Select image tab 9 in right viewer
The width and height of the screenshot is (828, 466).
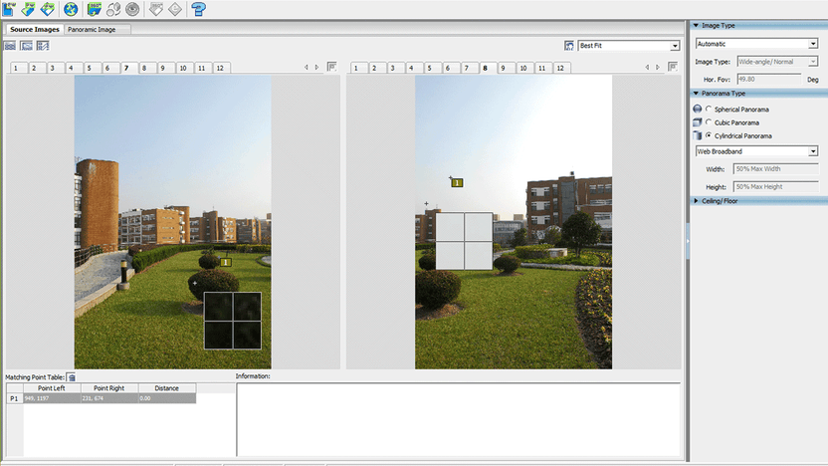click(504, 68)
